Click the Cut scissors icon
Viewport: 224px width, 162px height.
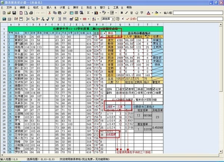coord(50,13)
